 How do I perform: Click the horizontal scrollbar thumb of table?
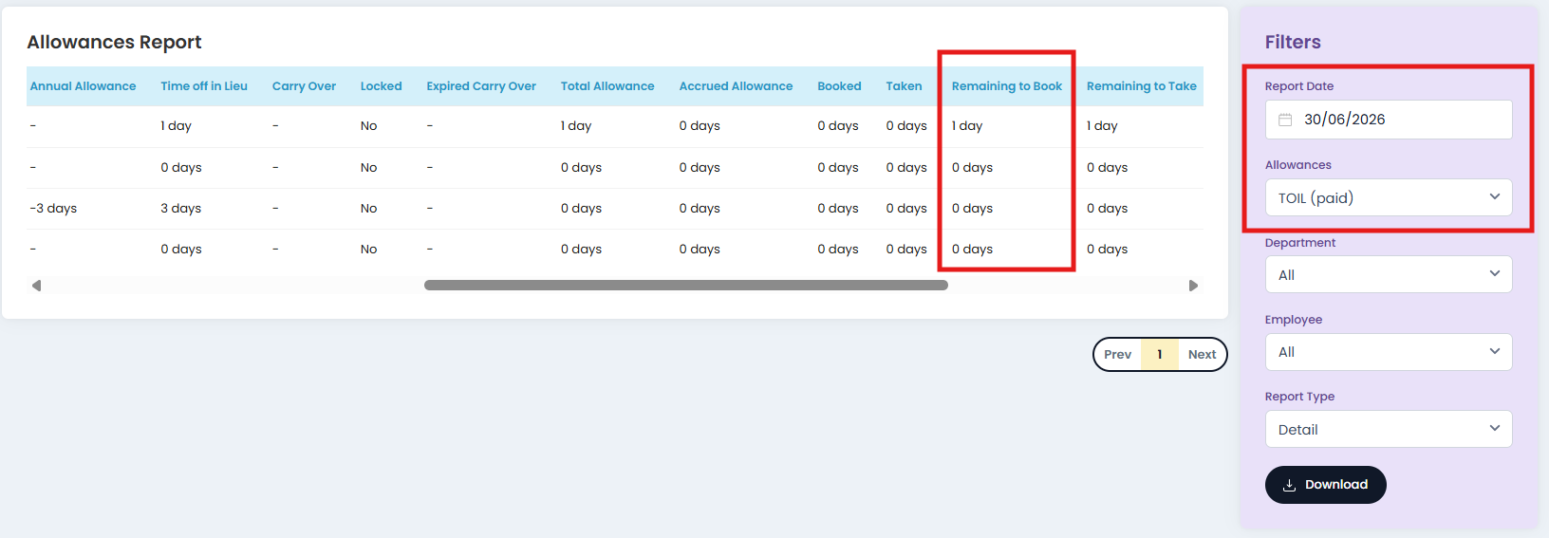(x=686, y=286)
